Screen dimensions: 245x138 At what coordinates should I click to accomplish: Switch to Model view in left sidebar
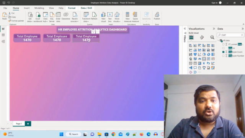click(x=3, y=41)
